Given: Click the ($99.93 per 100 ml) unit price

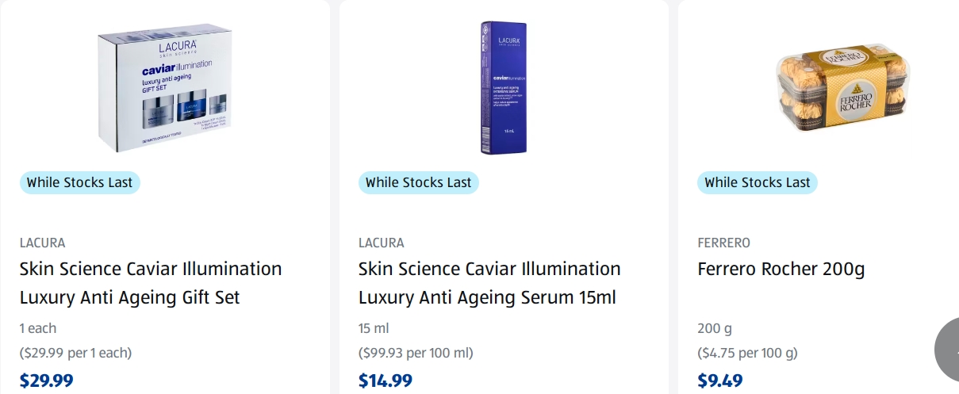Looking at the screenshot, I should (416, 353).
